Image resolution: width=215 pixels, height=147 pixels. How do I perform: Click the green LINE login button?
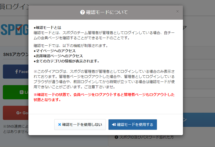coord(16,92)
